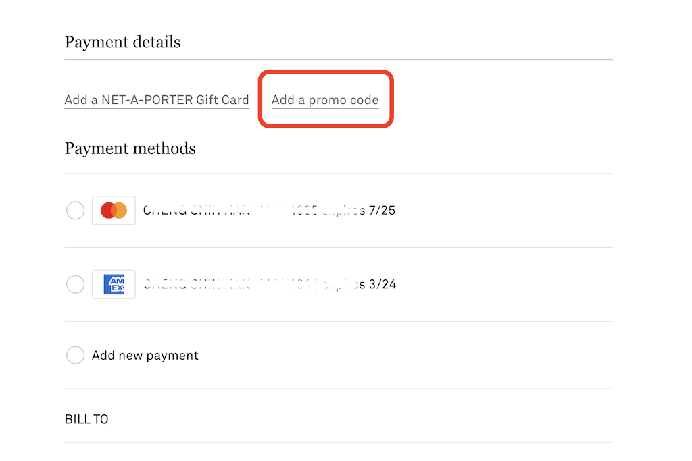Click the Mastercard logo icon
Image resolution: width=692 pixels, height=461 pixels.
tap(114, 210)
